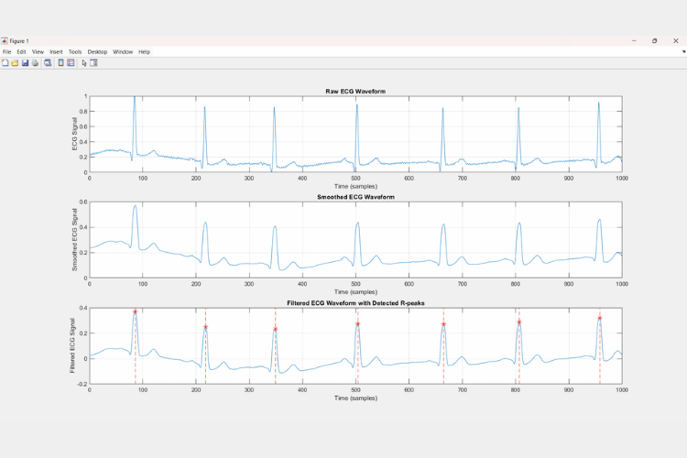Click the Print Figure icon
The width and height of the screenshot is (687, 458).
click(35, 63)
